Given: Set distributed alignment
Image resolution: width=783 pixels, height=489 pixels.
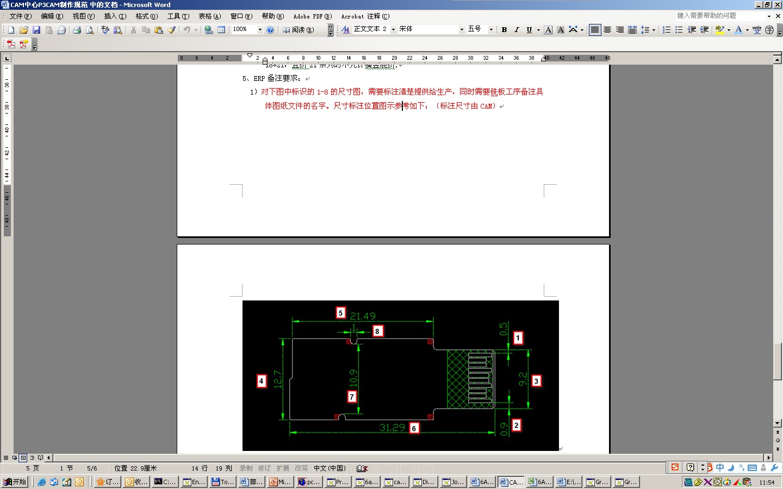Looking at the screenshot, I should coord(632,30).
